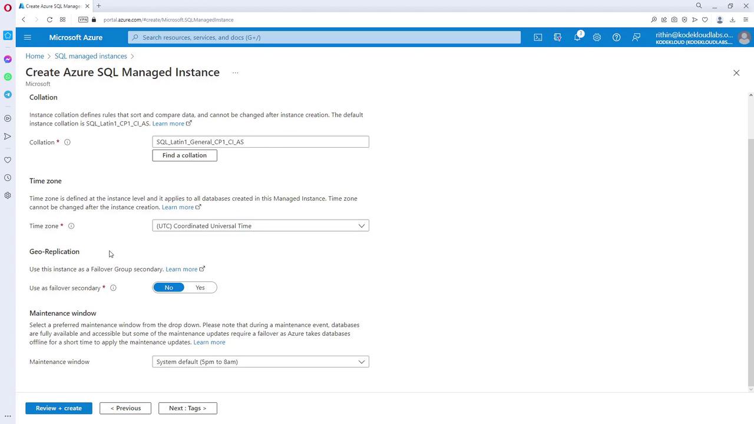Click the failover secondary info icon

113,288
